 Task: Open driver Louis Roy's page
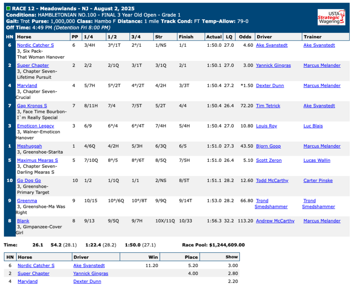pyautogui.click(x=266, y=126)
